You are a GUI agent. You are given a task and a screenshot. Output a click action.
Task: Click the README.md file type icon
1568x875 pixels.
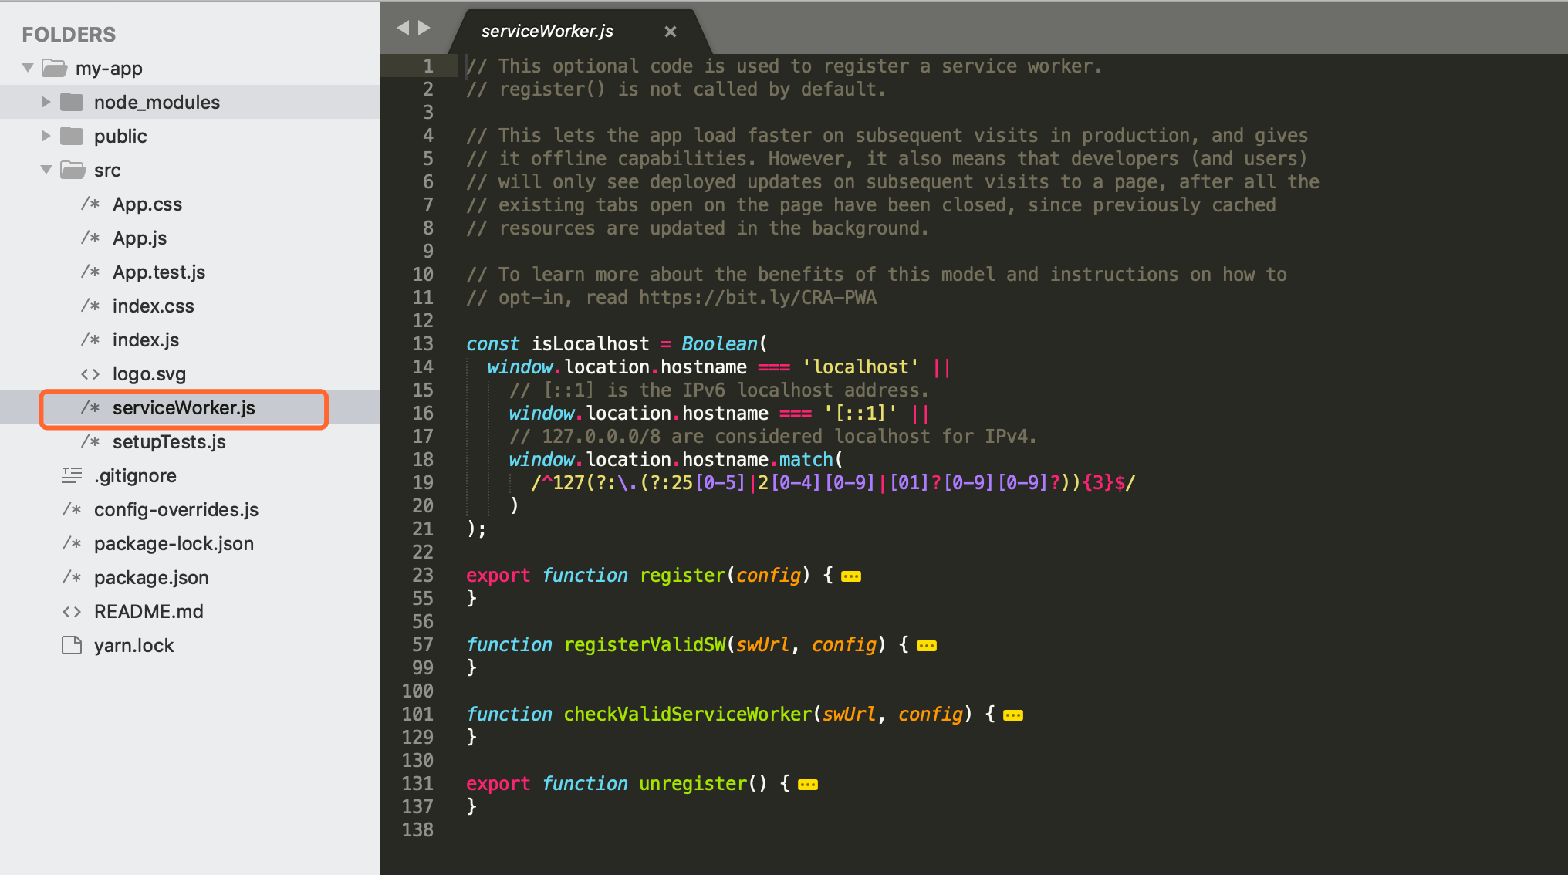pyautogui.click(x=72, y=611)
